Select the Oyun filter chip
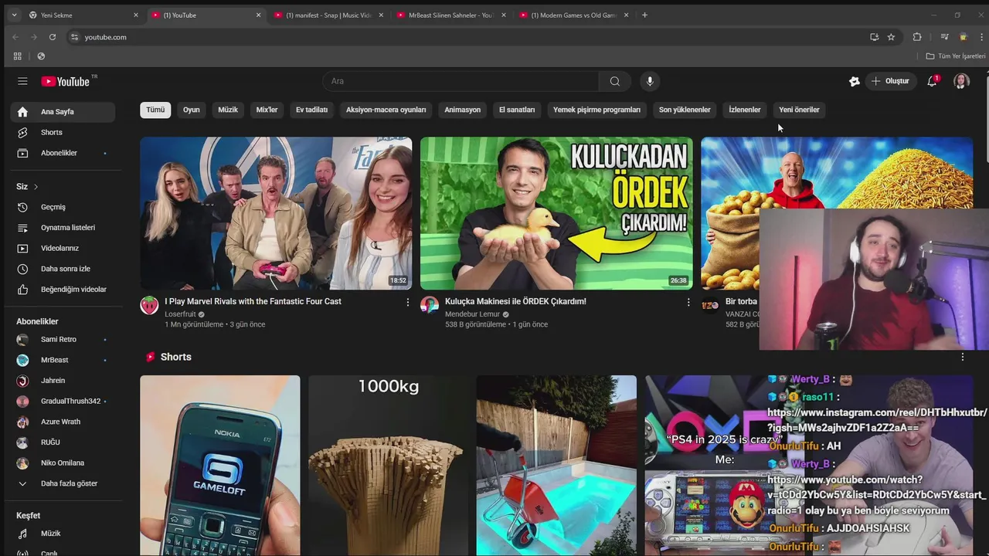989x556 pixels. click(x=192, y=110)
